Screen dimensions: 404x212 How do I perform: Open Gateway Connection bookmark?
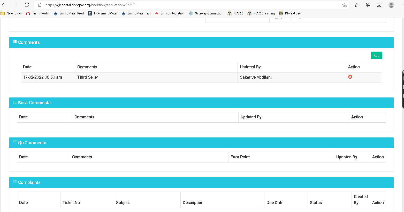pos(206,13)
